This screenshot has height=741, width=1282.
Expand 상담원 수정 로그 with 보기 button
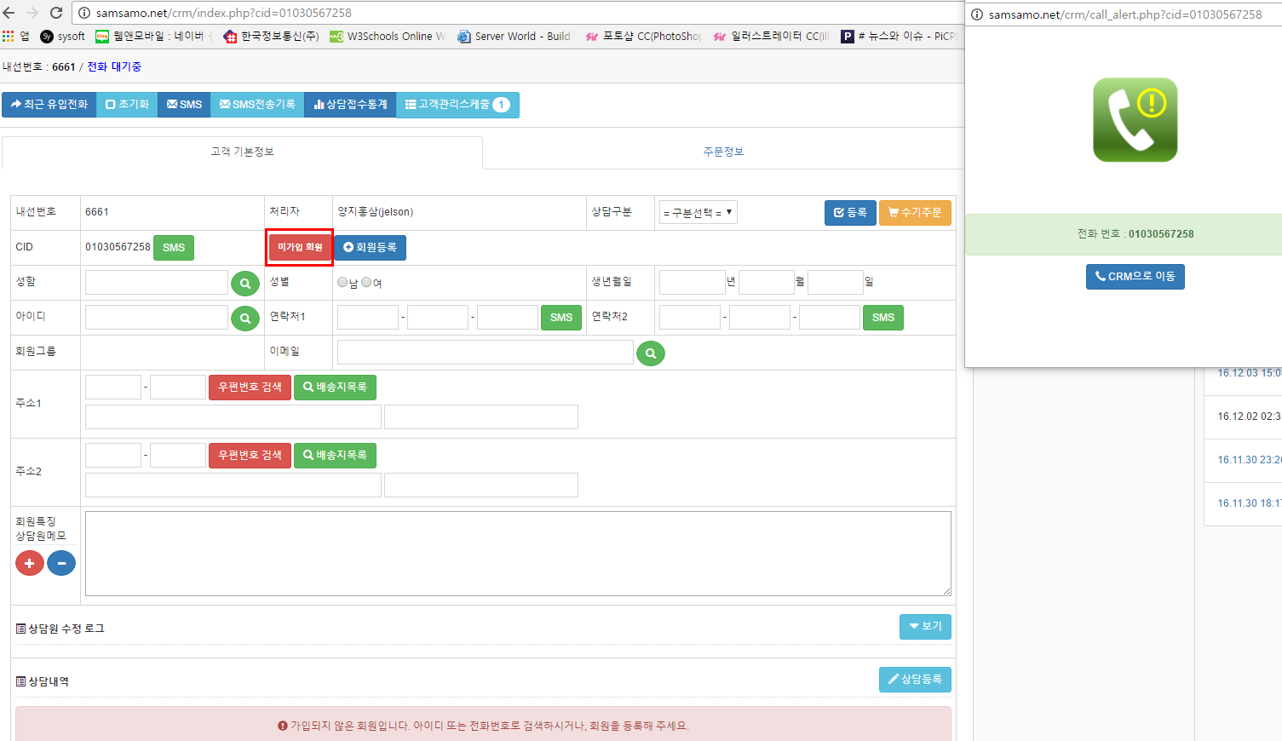[924, 626]
